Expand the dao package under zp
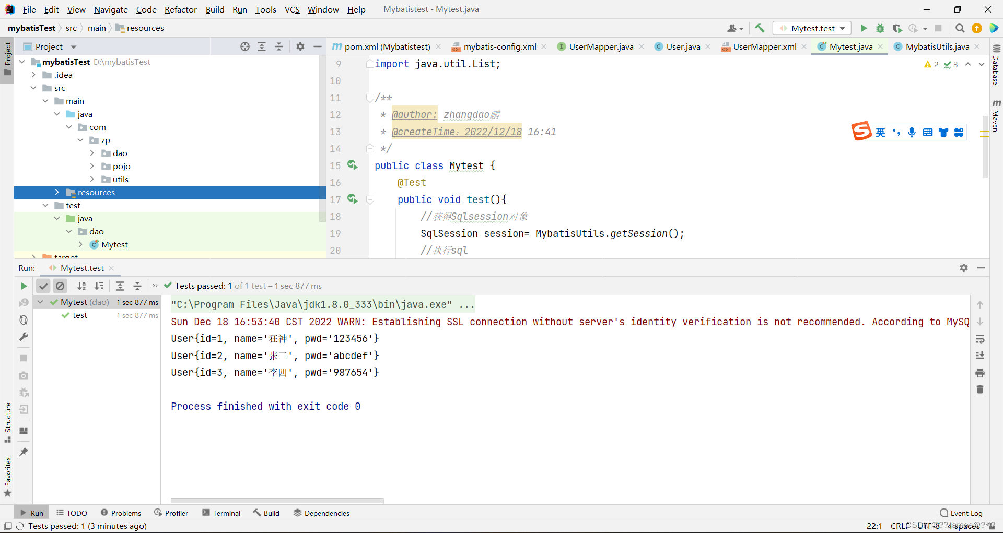 point(92,153)
